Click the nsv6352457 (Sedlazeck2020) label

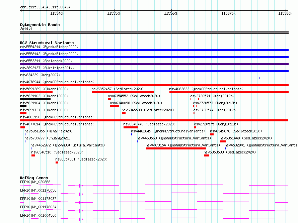(x=118, y=89)
